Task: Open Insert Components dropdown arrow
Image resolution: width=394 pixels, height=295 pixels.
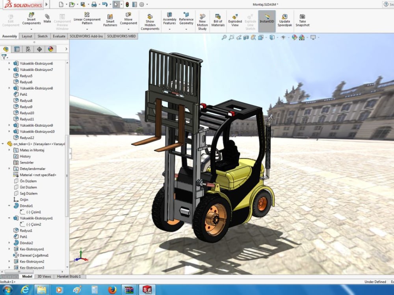Action: (x=32, y=29)
